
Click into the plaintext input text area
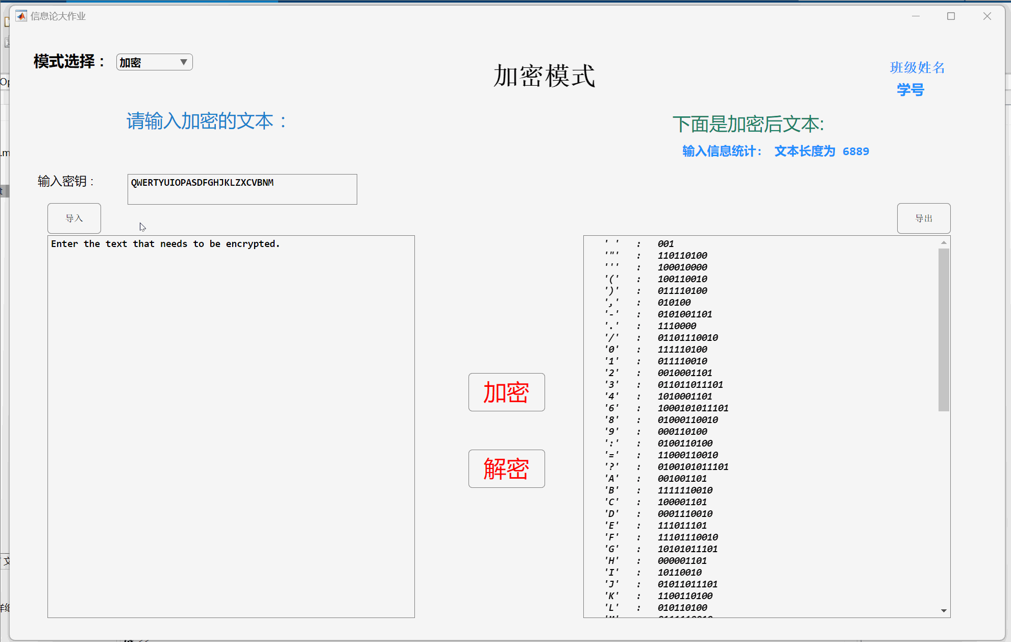[x=231, y=426]
